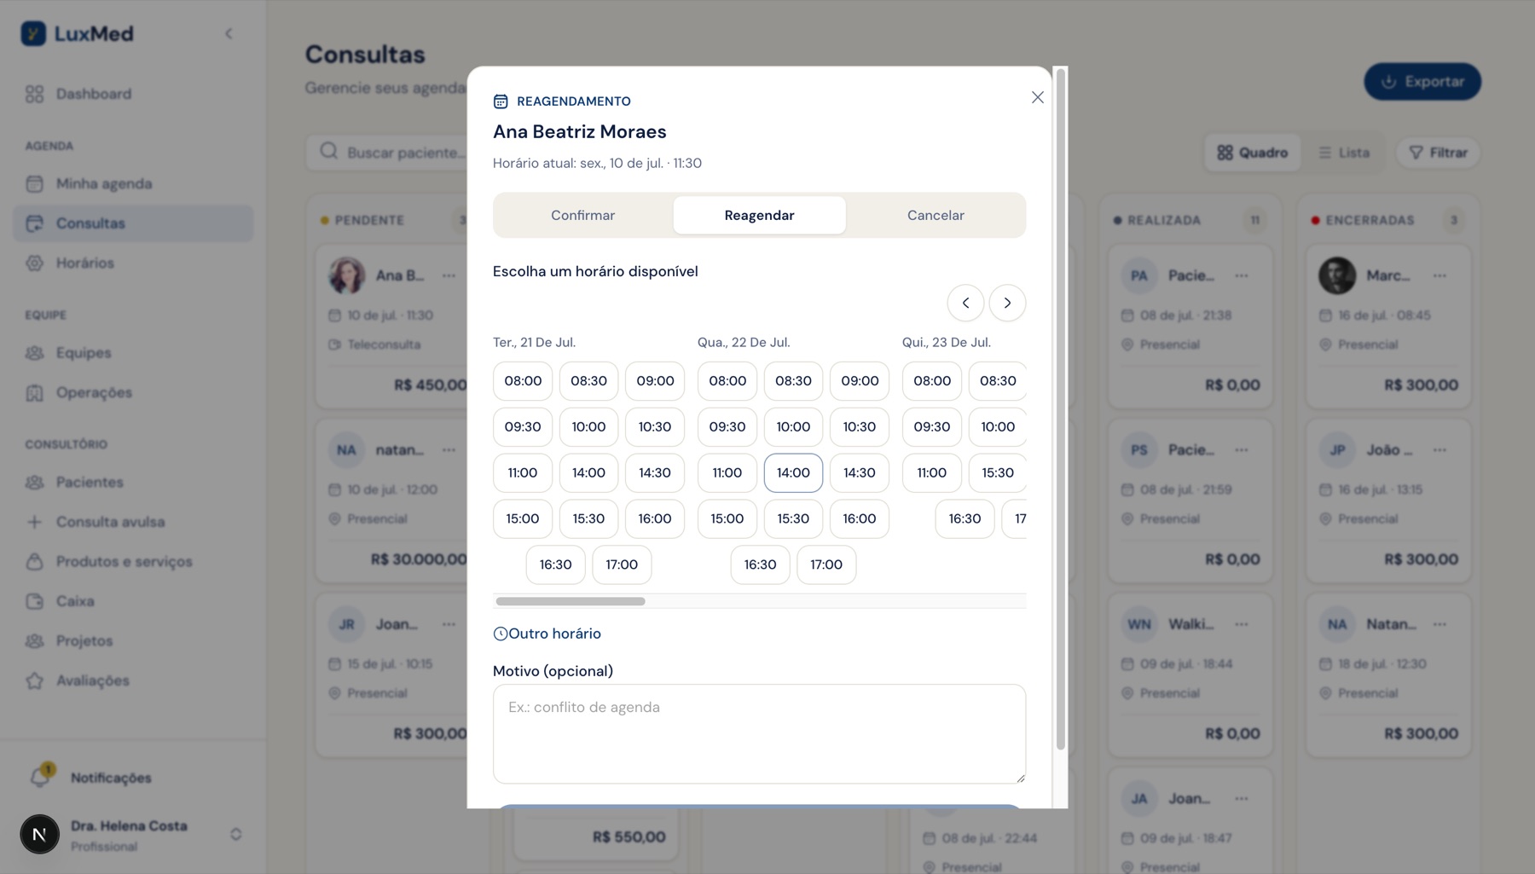Click the Avaliações star icon
Viewport: 1535px width, 874px height.
[34, 680]
